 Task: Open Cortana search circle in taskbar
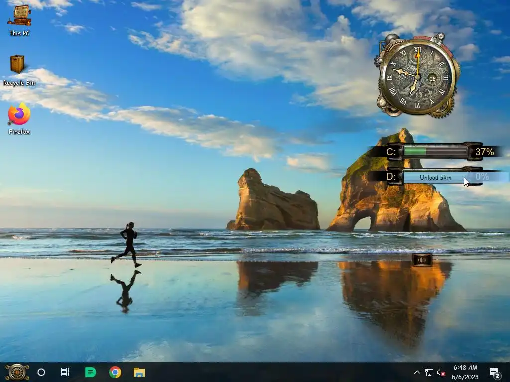point(41,372)
